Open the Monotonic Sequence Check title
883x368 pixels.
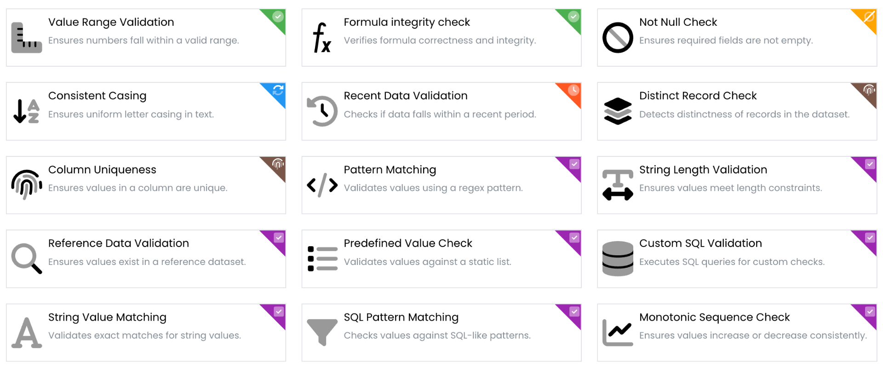pyautogui.click(x=714, y=317)
